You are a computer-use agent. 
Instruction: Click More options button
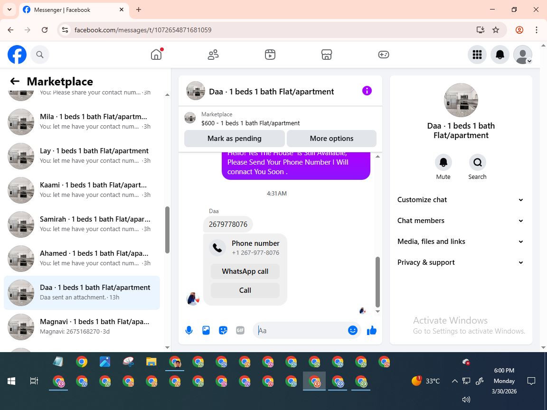coord(331,139)
